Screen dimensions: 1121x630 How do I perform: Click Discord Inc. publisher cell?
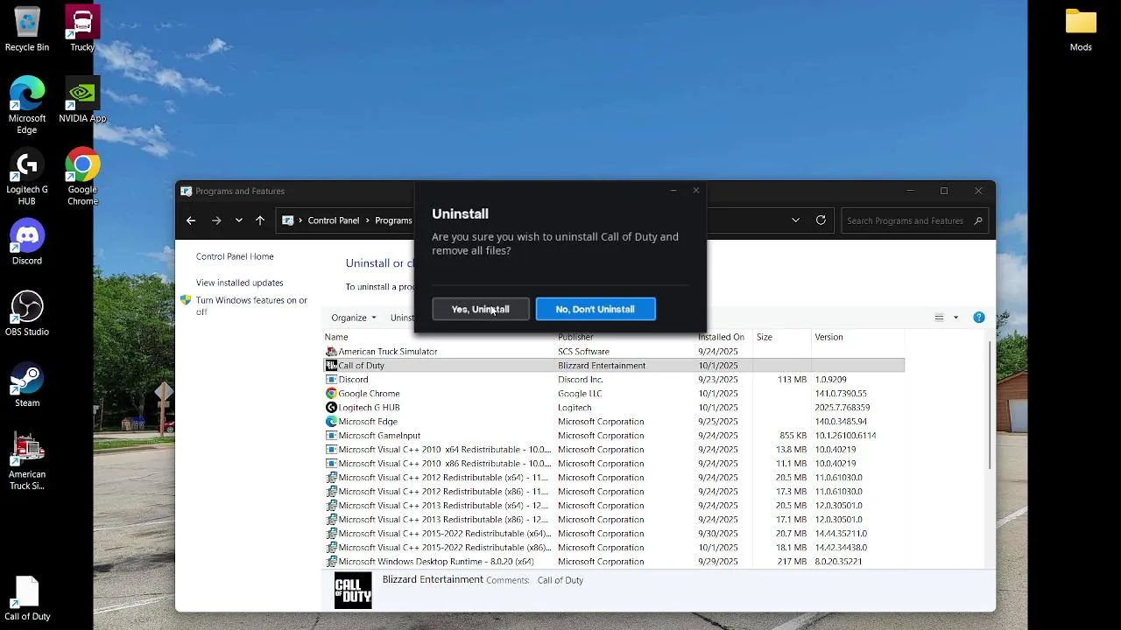pos(581,380)
